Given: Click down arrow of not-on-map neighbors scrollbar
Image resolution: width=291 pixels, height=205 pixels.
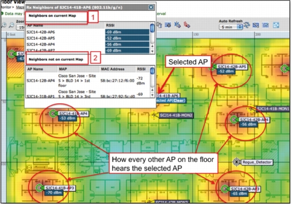Looking at the screenshot, I should tap(152, 95).
